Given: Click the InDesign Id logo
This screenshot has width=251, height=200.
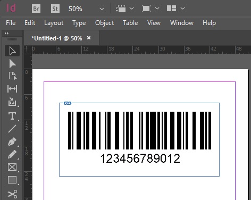Looking at the screenshot, I should [11, 8].
